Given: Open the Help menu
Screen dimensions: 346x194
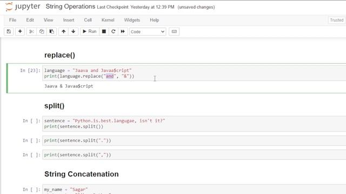Looking at the screenshot, I should [x=155, y=20].
